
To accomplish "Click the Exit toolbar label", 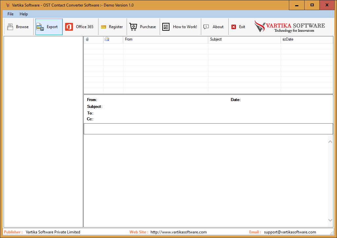I will tap(242, 27).
